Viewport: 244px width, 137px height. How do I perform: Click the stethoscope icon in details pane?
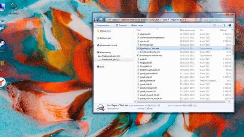click(100, 107)
